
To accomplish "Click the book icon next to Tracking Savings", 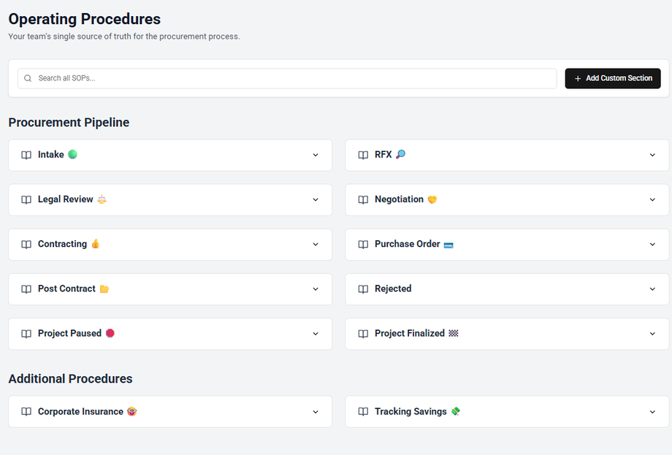I will point(363,412).
